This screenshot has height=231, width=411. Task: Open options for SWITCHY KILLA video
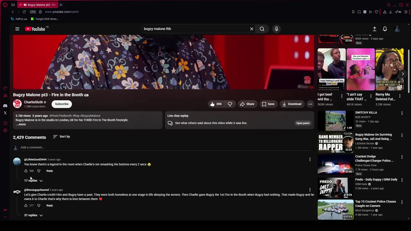402,113
